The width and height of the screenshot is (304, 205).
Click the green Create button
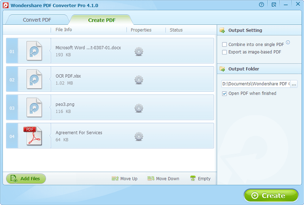click(x=271, y=195)
